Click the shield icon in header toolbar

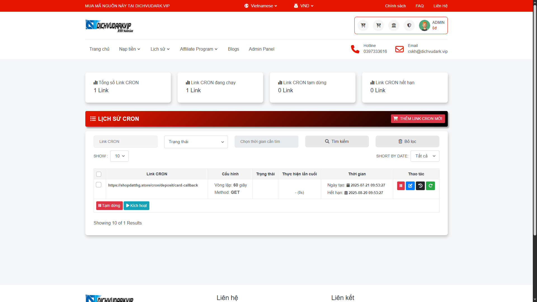[x=409, y=25]
